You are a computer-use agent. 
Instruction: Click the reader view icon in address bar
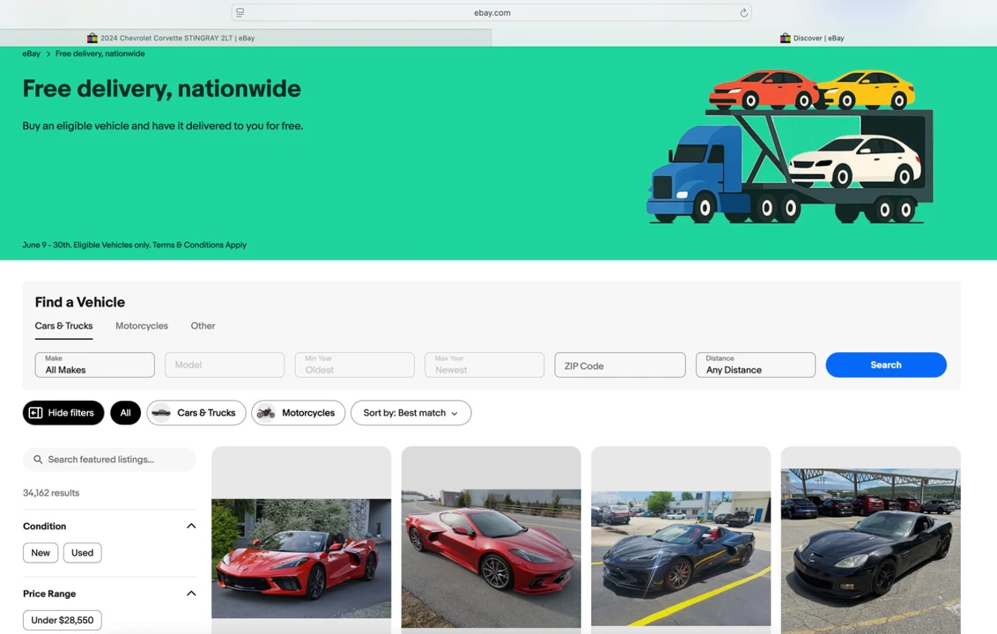coord(240,12)
